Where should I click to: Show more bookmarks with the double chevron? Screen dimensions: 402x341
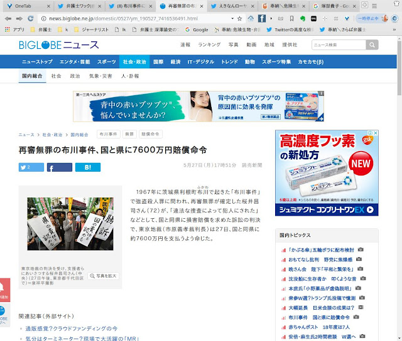pos(394,29)
